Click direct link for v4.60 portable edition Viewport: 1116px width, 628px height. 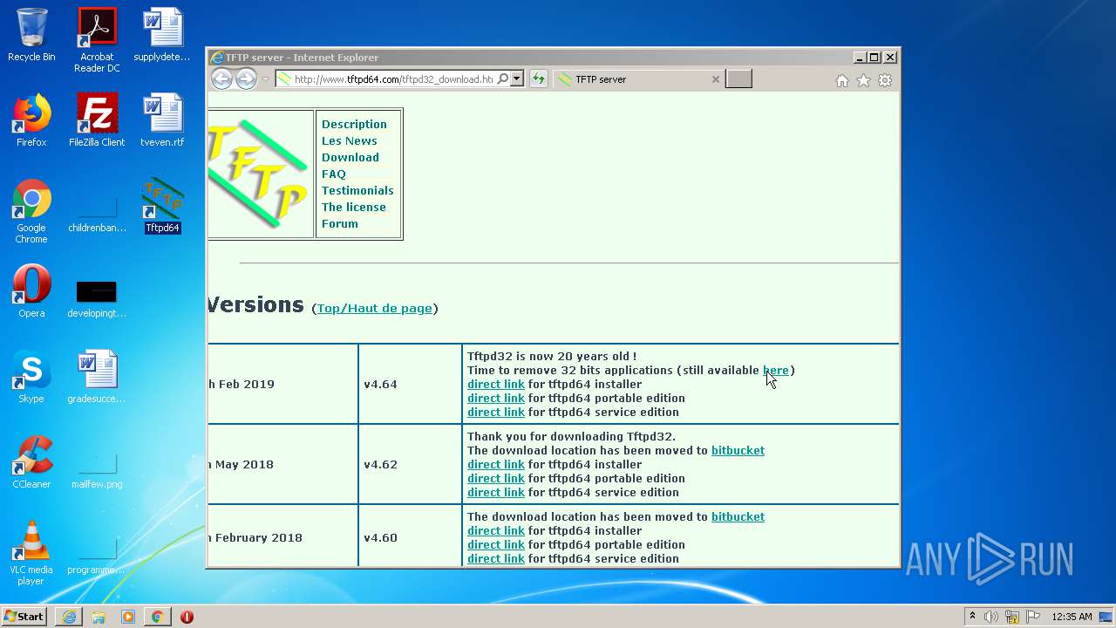[x=496, y=544]
